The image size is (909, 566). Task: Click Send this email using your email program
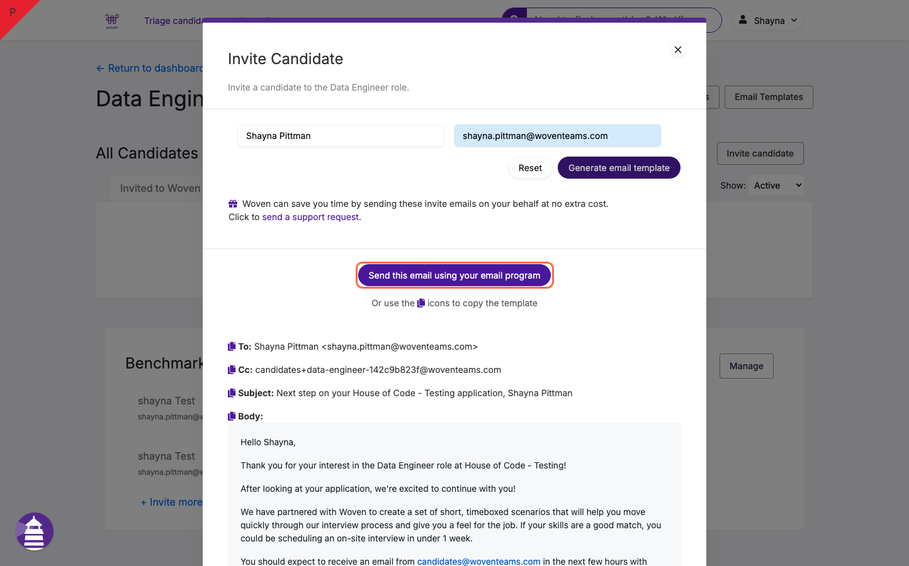coord(455,275)
